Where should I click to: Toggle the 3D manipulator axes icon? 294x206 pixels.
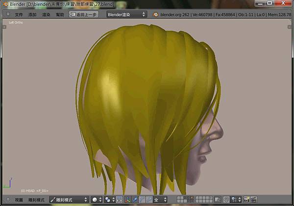(x=128, y=200)
